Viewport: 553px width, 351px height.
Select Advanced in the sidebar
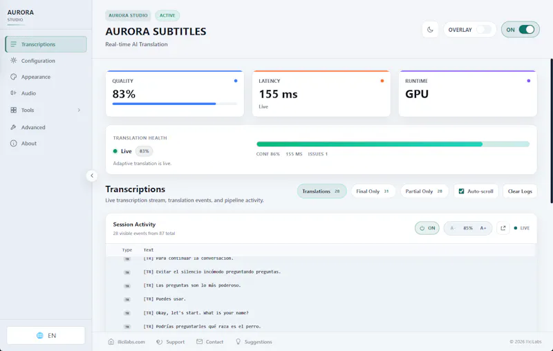pos(46,127)
